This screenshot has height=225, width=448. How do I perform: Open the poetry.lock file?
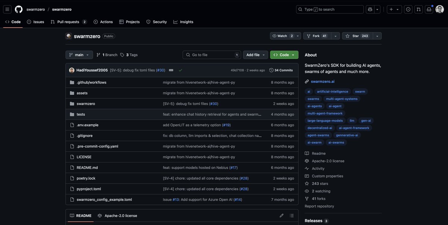coord(86,178)
